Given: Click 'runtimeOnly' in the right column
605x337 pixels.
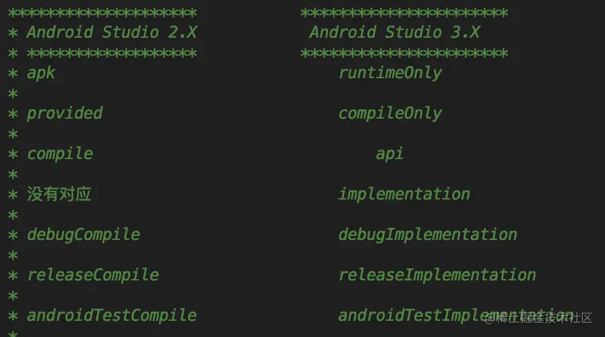Looking at the screenshot, I should (389, 73).
